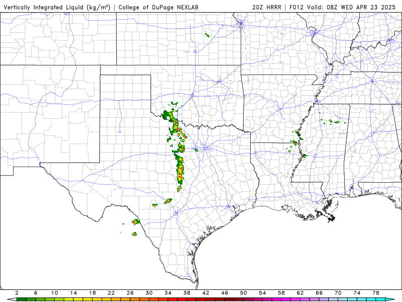Click the legend value '74'
This screenshot has width=402, height=302.
[357, 293]
